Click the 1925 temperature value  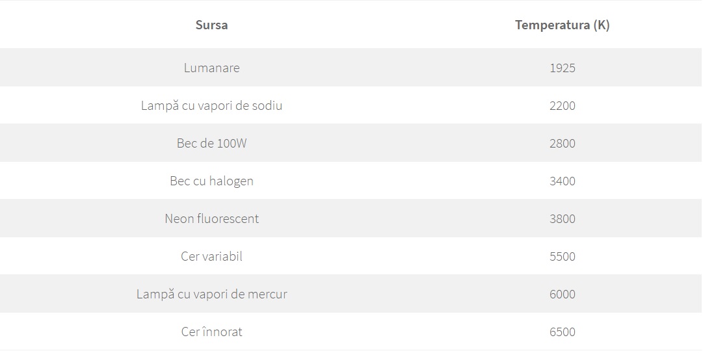click(562, 68)
